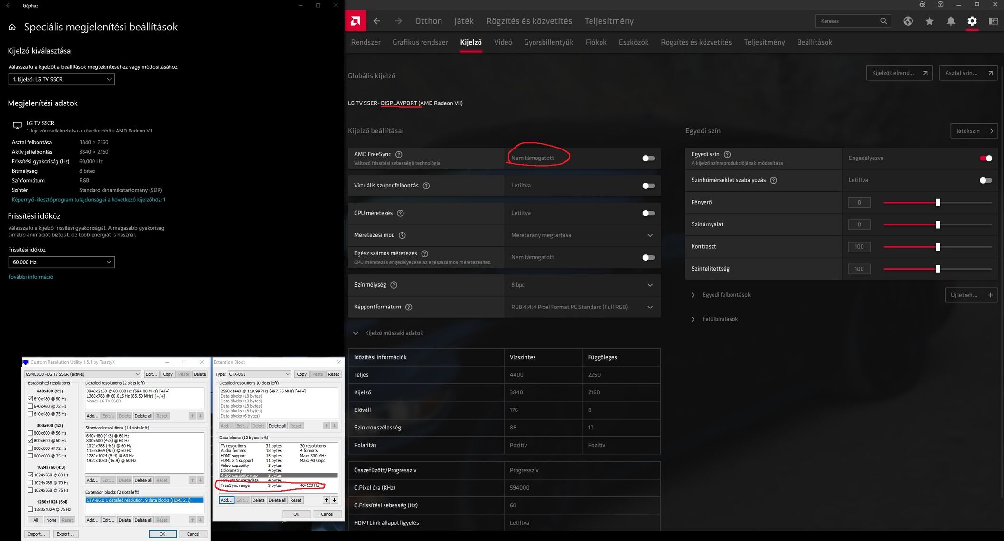The height and width of the screenshot is (541, 1004).
Task: Click OK in the Extension Block dialog
Action: click(296, 514)
